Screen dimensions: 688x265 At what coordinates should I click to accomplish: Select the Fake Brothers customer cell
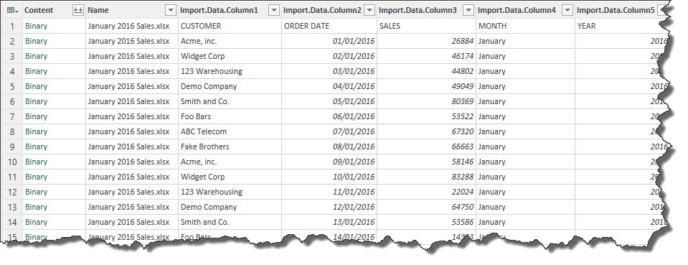[x=230, y=147]
